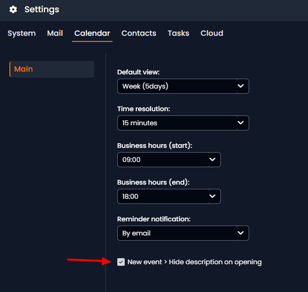Open the Mail settings tab
The width and height of the screenshot is (308, 292).
coord(55,33)
